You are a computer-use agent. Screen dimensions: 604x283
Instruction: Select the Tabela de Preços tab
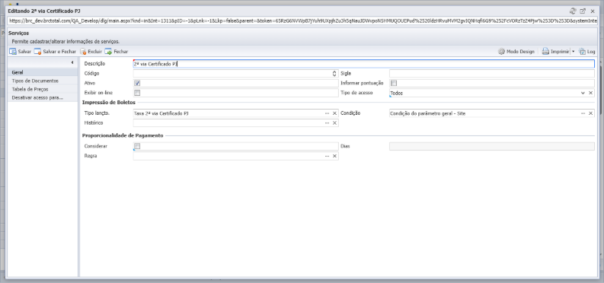pos(43,89)
